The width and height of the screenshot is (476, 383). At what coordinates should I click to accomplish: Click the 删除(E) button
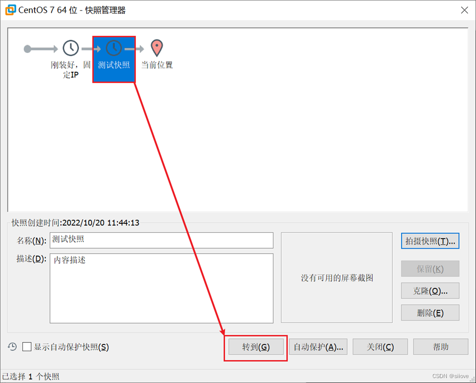click(x=430, y=313)
